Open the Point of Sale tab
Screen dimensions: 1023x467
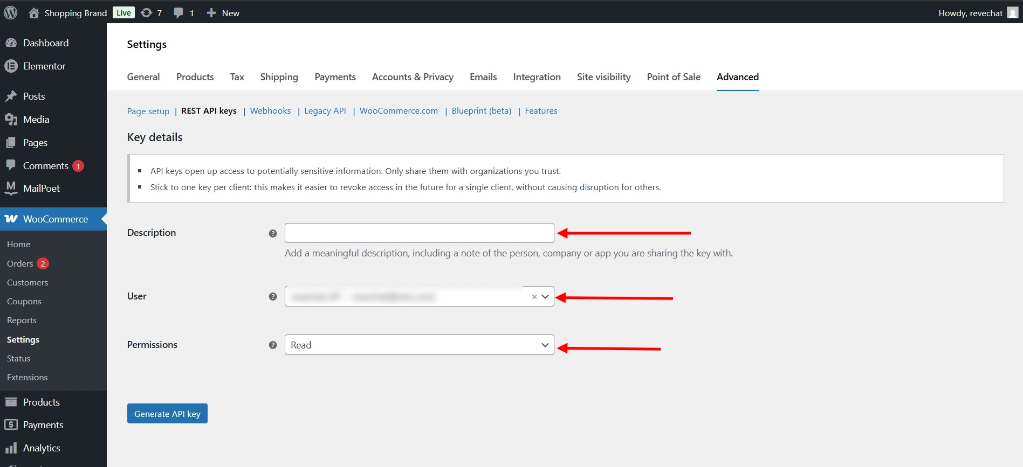coord(674,77)
